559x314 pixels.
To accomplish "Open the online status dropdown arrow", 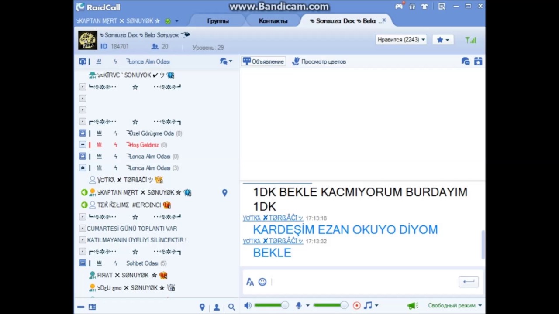I will coord(177,21).
